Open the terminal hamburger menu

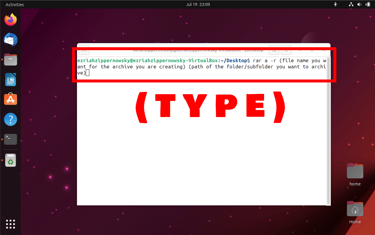tap(286, 50)
